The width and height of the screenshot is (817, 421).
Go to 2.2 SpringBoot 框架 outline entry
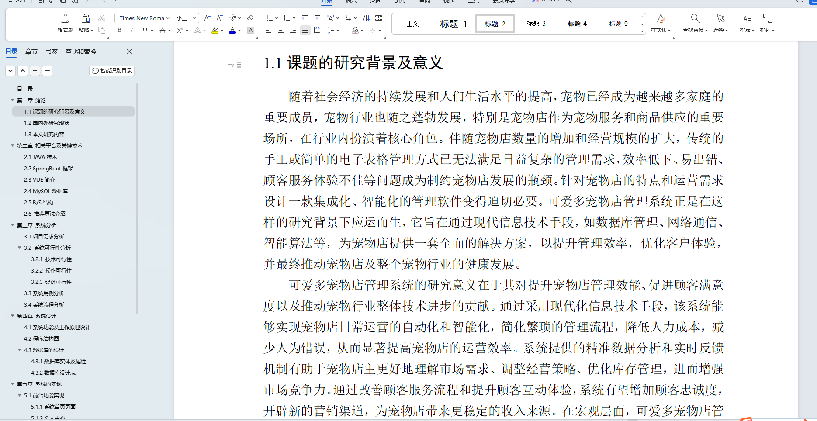pyautogui.click(x=48, y=168)
